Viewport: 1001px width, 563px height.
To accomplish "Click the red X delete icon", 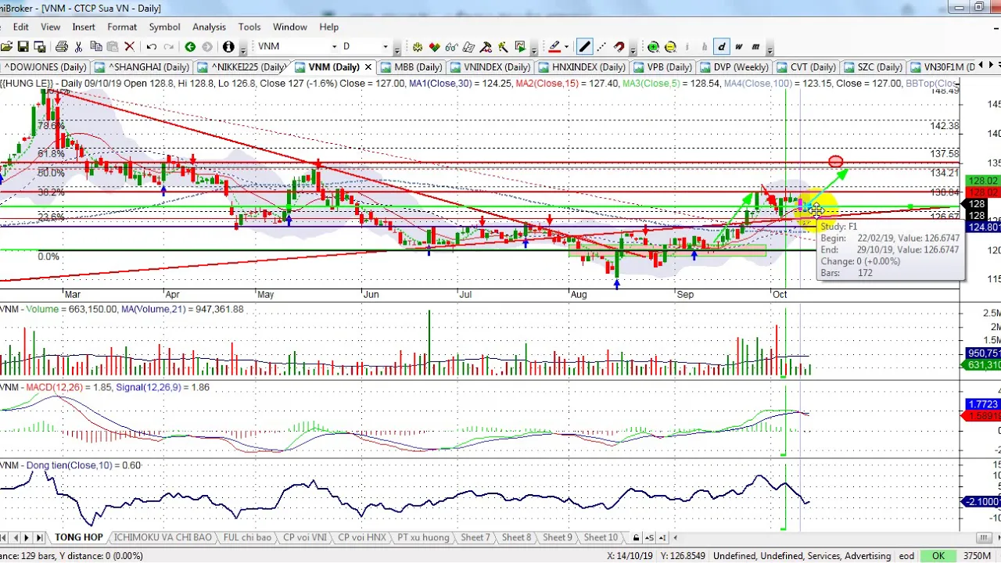I will (130, 47).
